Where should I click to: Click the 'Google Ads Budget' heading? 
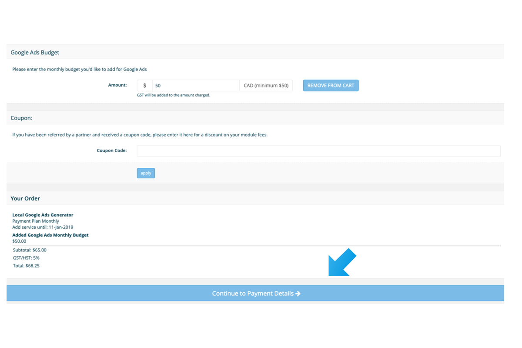coord(35,53)
